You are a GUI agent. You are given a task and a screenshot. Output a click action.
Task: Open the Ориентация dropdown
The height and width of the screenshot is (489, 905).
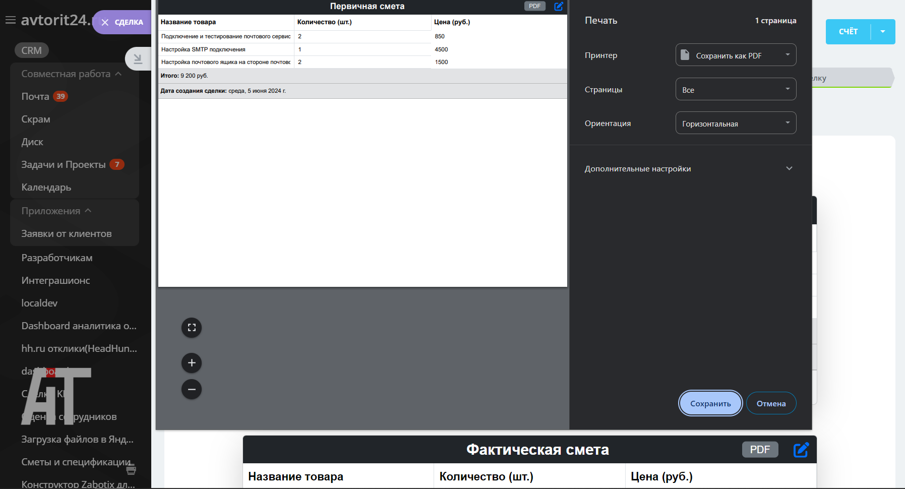pyautogui.click(x=736, y=123)
